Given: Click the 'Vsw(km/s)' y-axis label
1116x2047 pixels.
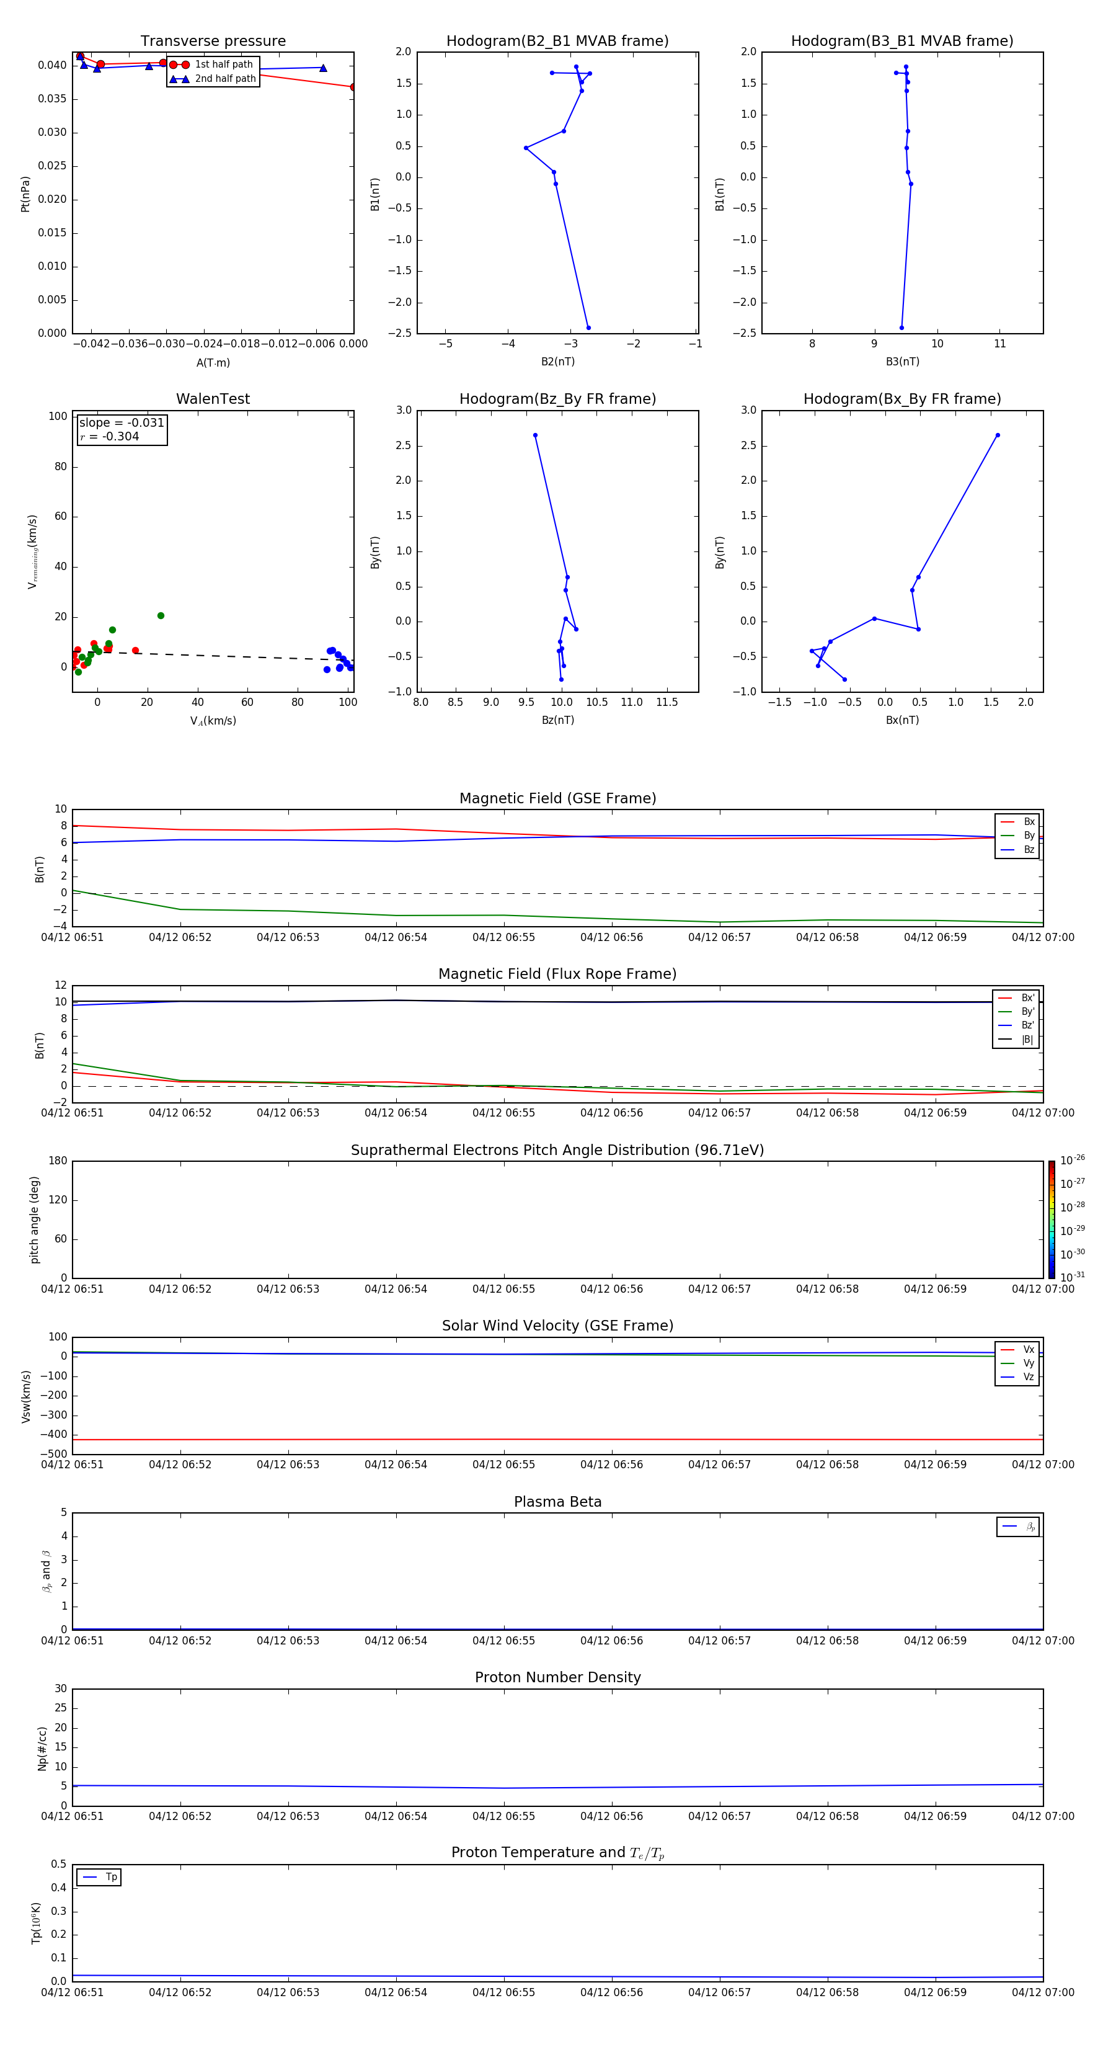Looking at the screenshot, I should point(25,1396).
